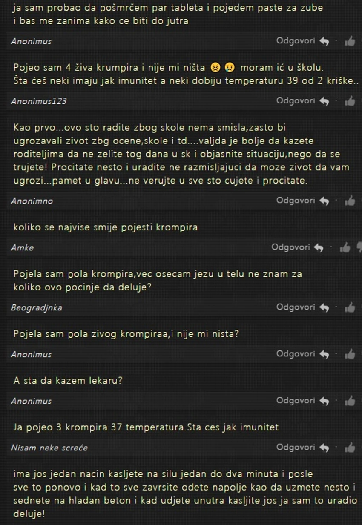Click the reply arrow on Amke's comment
Image resolution: width=362 pixels, height=525 pixels.
[x=319, y=248]
